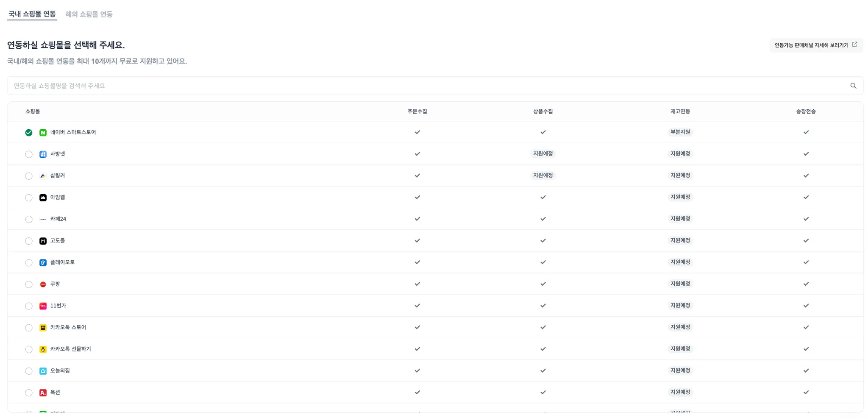Viewport: 868px width, 418px height.
Task: Select the 샵링커 radio button
Action: [x=29, y=176]
